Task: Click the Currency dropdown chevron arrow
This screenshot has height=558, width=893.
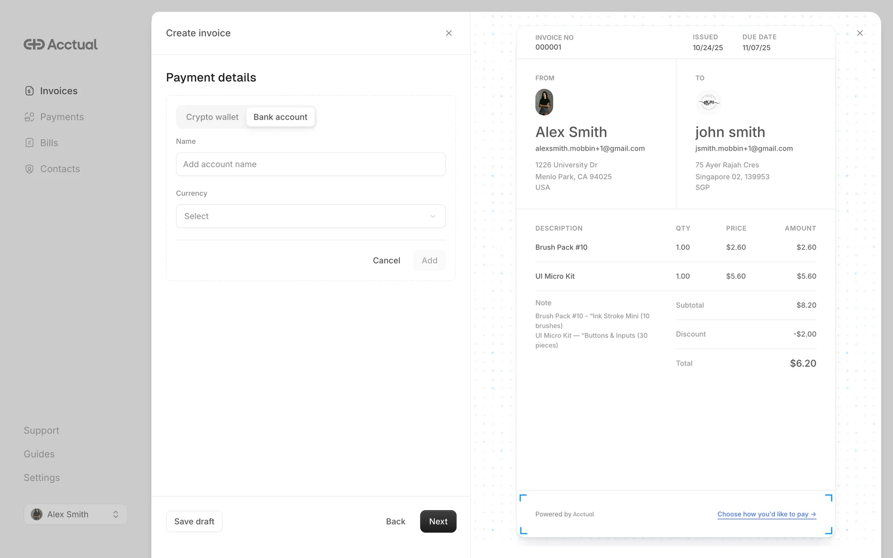Action: point(433,216)
